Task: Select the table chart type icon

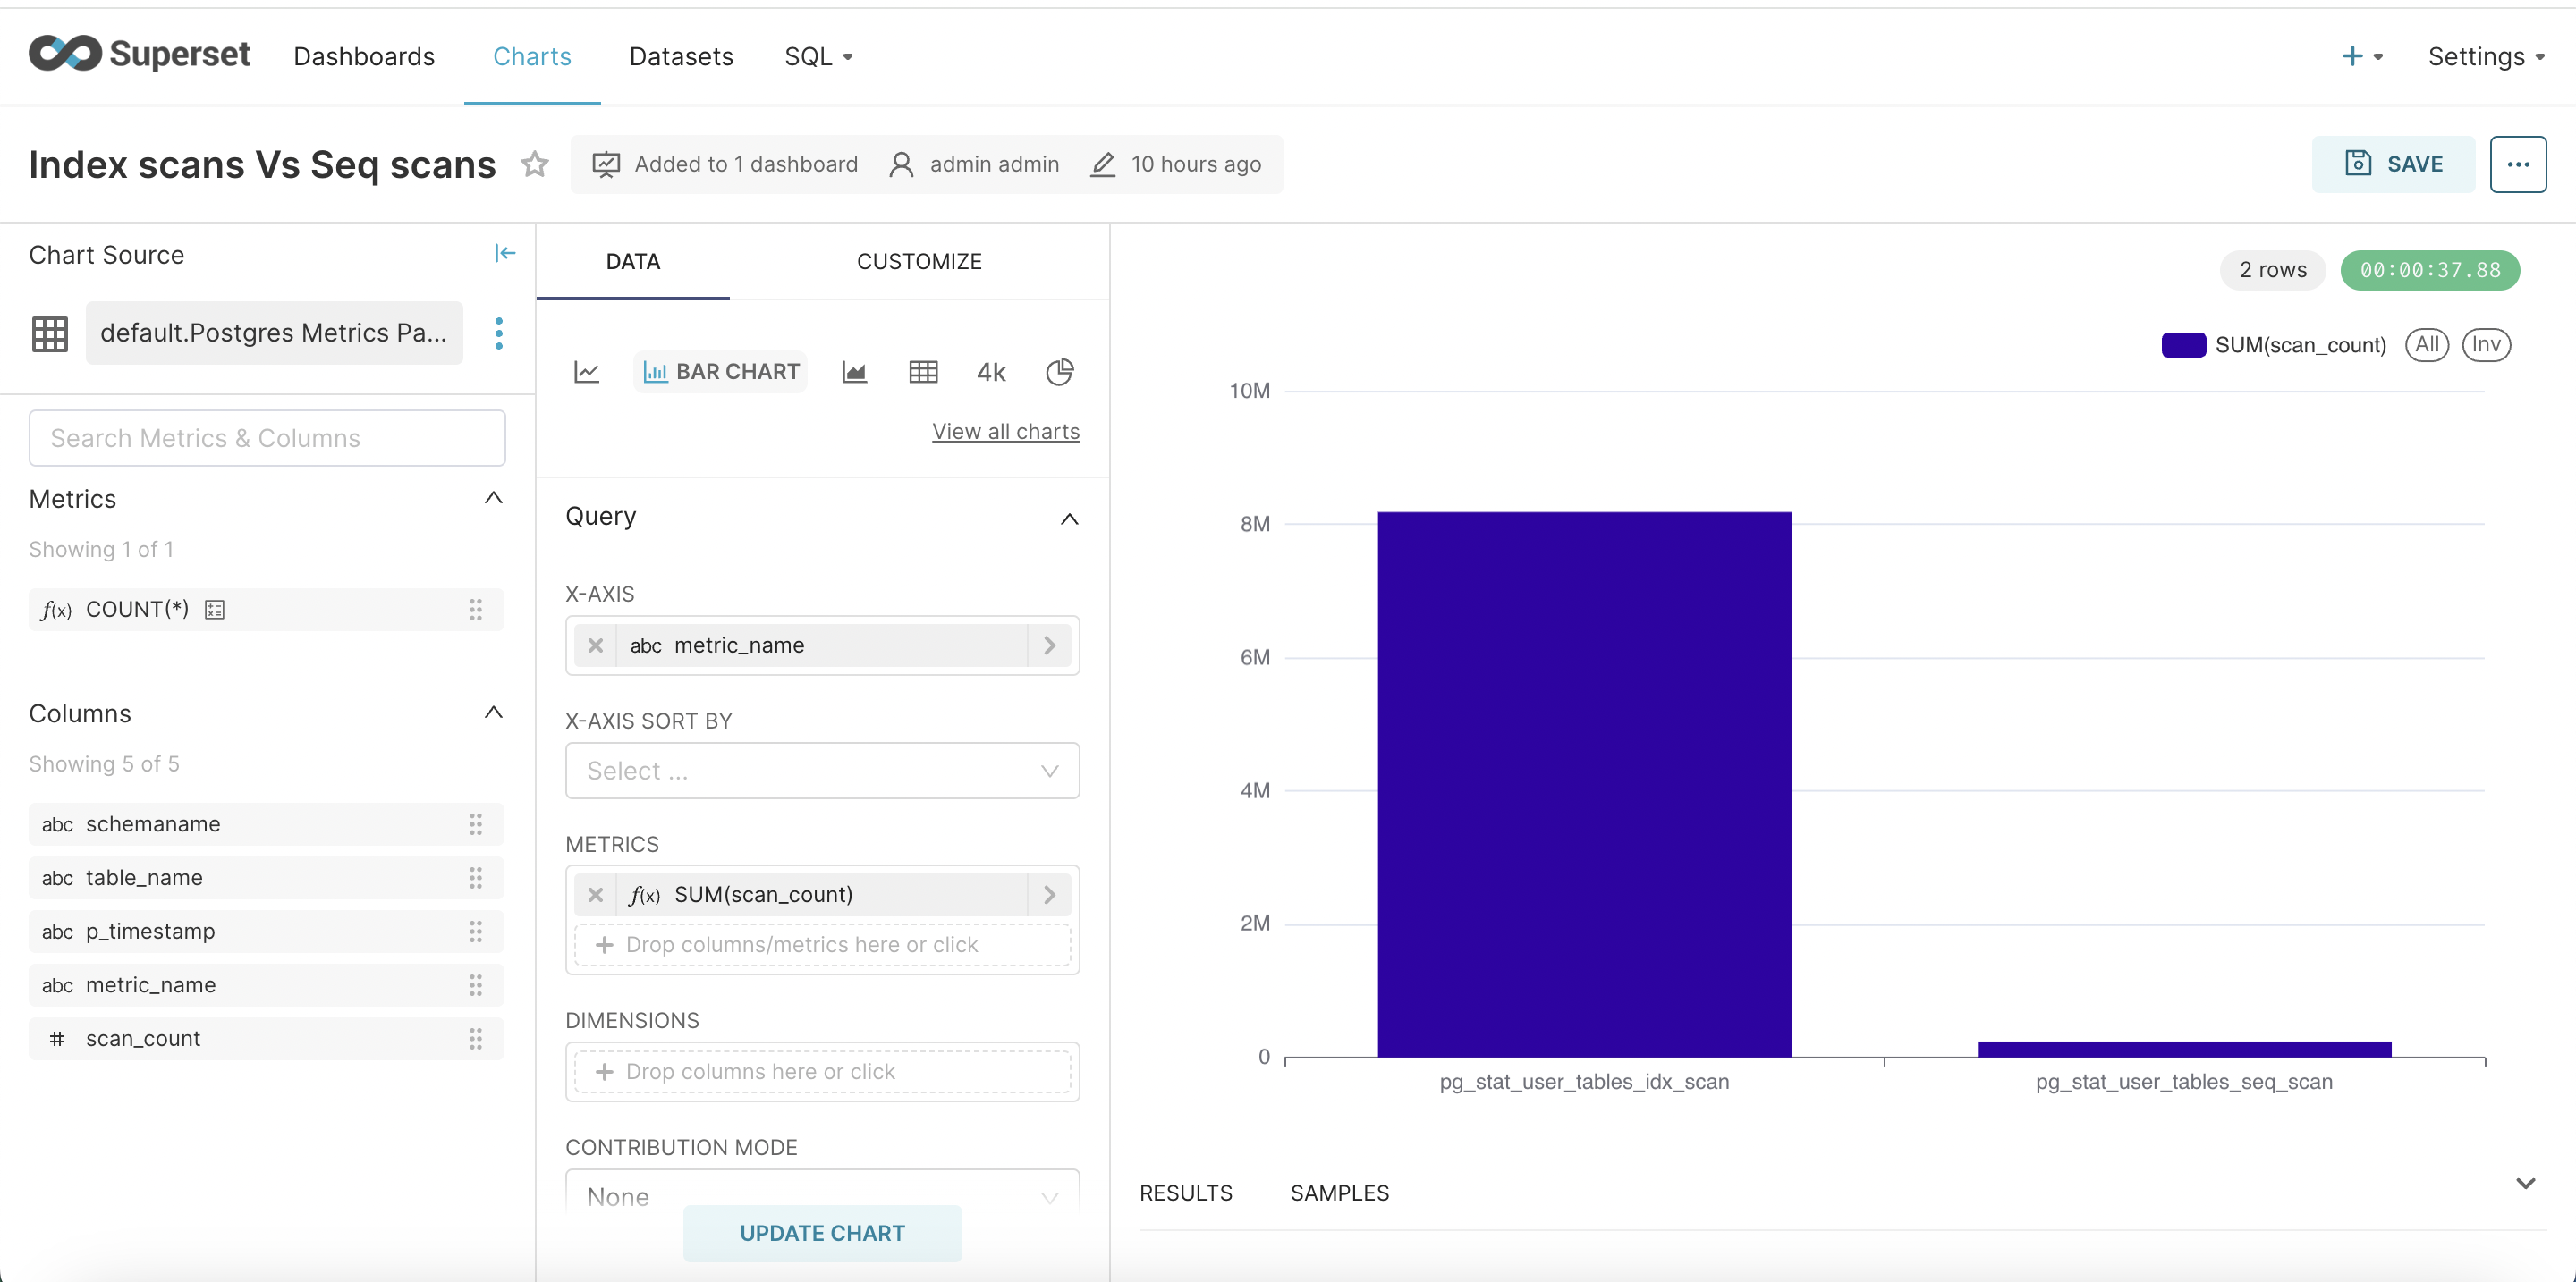Action: [922, 372]
